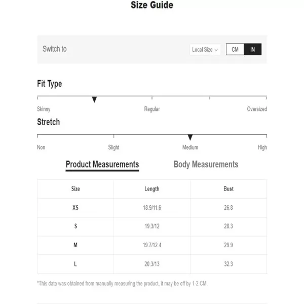
Task: Select the S size row
Action: [x=75, y=226]
